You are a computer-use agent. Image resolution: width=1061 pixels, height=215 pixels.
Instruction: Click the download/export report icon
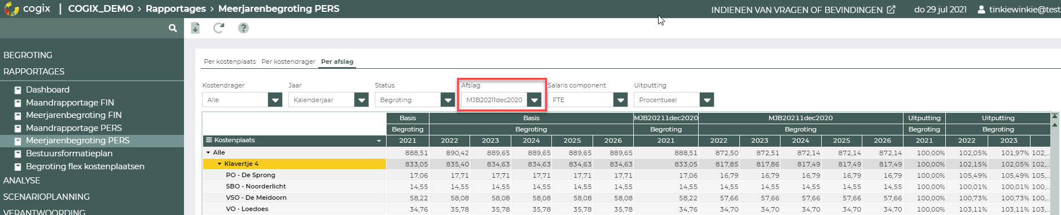point(195,28)
